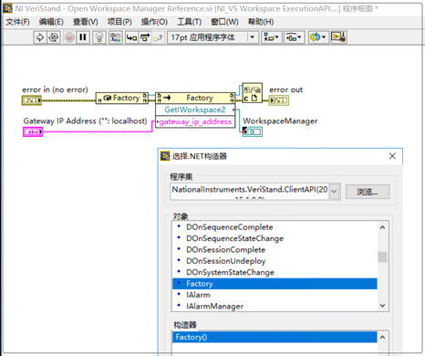Screen dimensions: 425x356
Task: Close the 选择.NET构造器 dialog
Action: tap(392, 156)
